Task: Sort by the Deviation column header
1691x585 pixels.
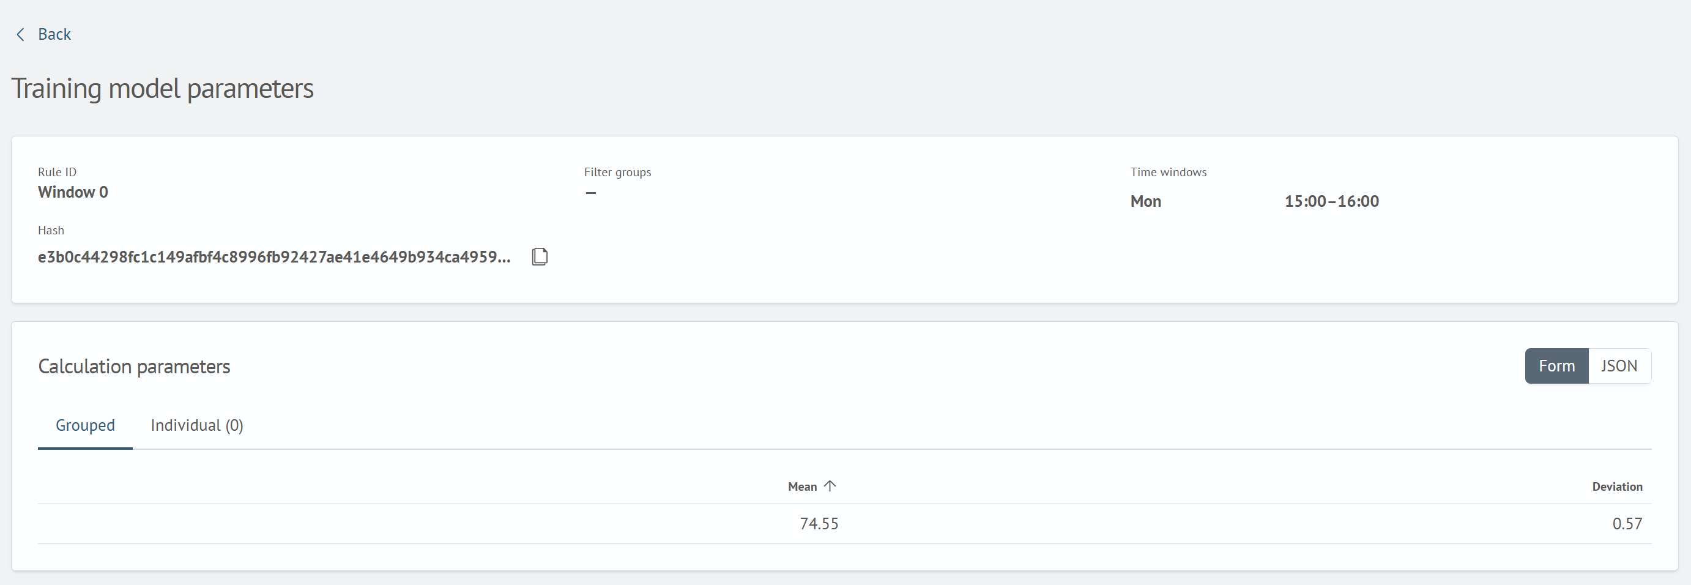Action: 1617,486
